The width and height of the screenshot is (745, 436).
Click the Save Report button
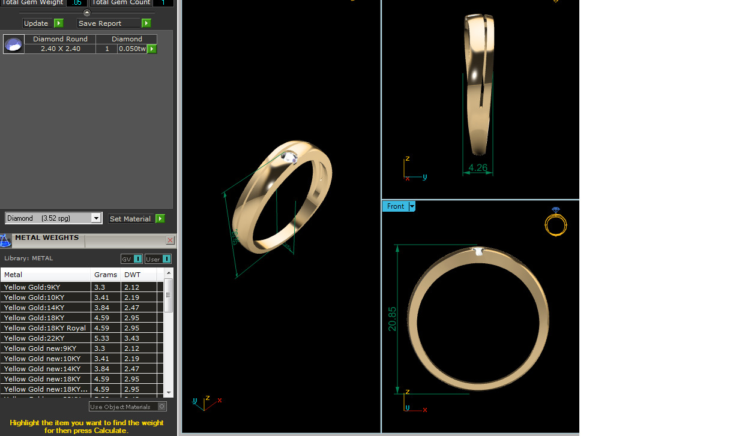click(114, 23)
